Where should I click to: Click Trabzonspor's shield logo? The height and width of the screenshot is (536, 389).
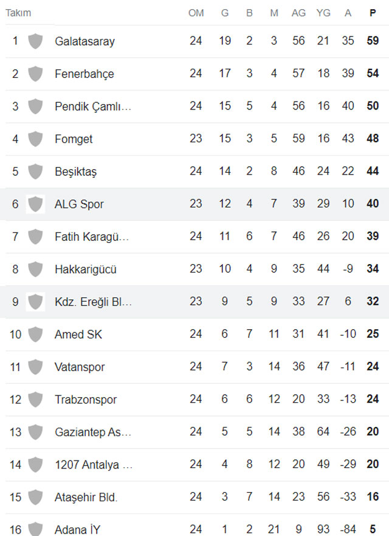(x=35, y=399)
